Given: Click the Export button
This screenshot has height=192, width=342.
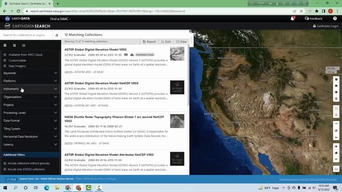Looking at the screenshot, I should pyautogui.click(x=149, y=42).
